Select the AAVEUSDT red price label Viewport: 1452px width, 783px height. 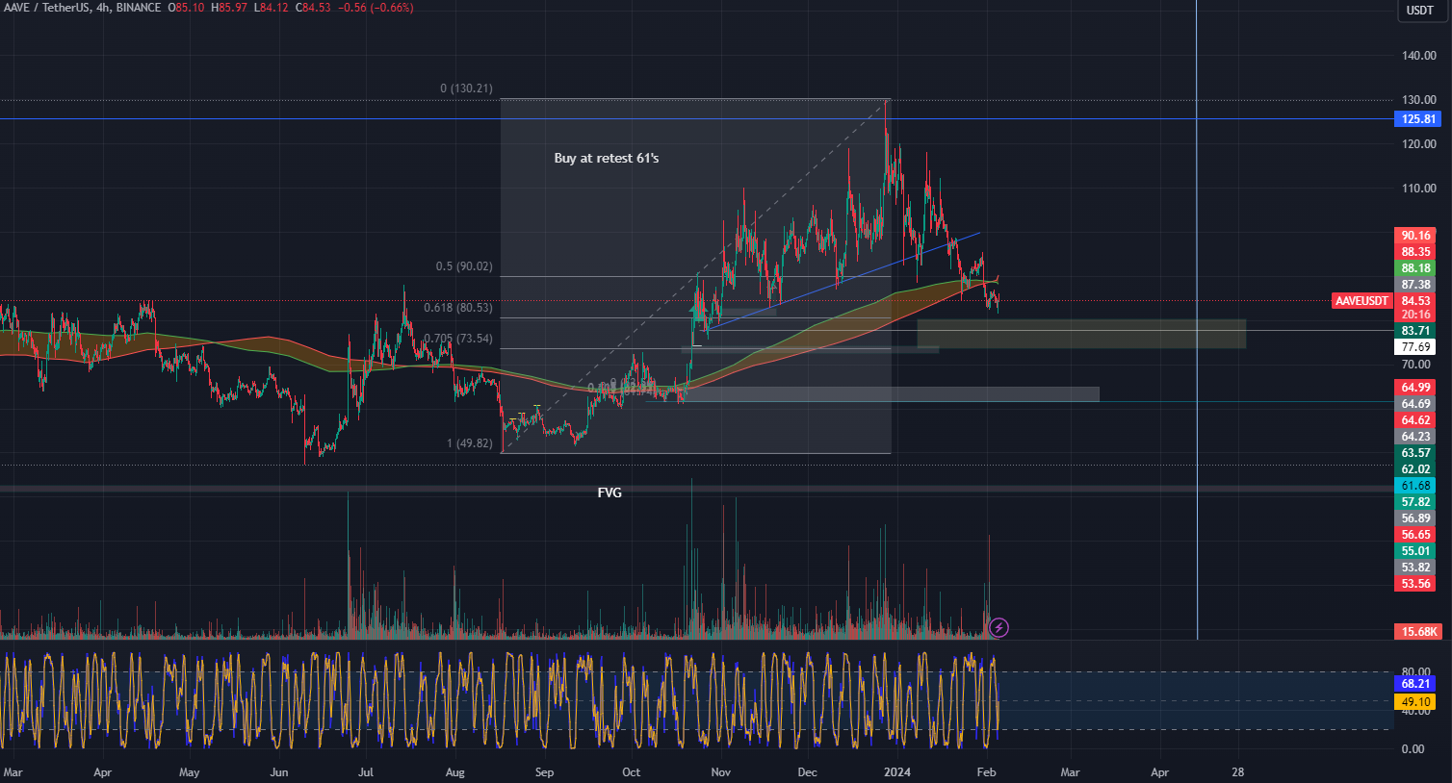tap(1362, 301)
